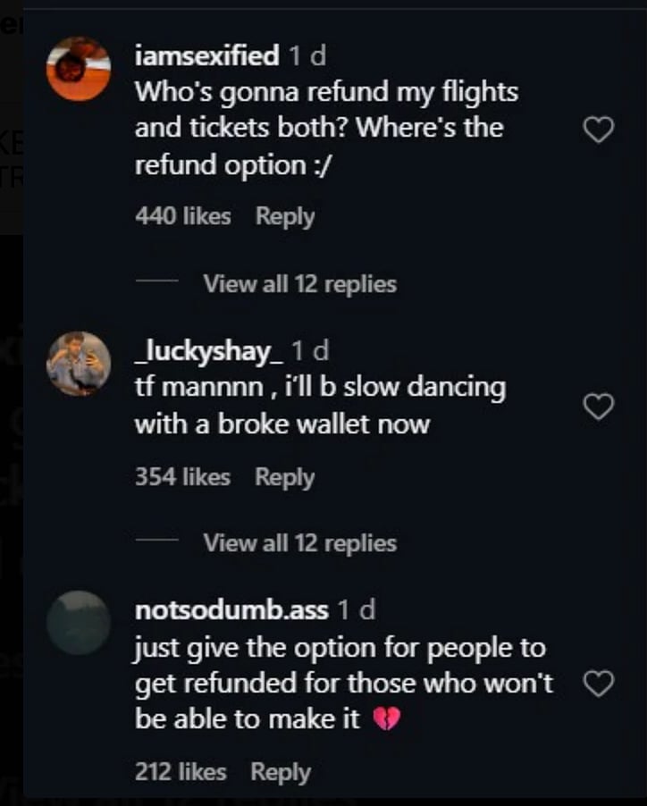Reply to iamsexified's comment

tap(284, 215)
